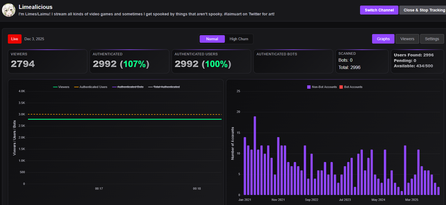This screenshot has width=446, height=205.
Task: Click the green Viewers line on chart
Action: click(125, 119)
